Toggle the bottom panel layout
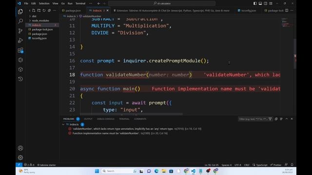This screenshot has height=175, width=312. coord(260,3)
